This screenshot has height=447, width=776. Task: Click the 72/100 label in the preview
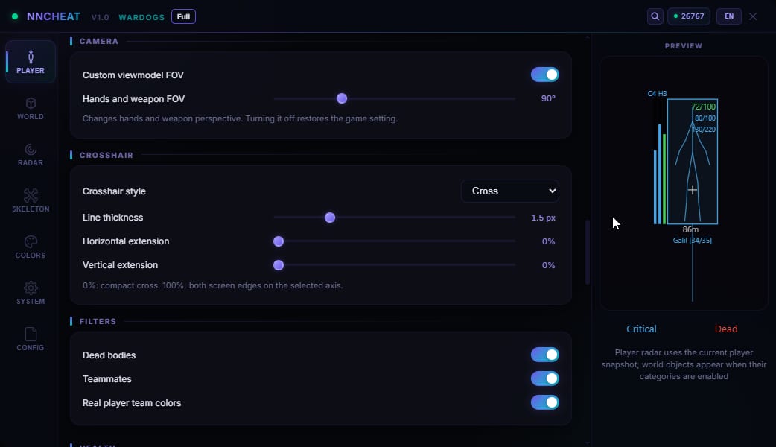click(703, 107)
